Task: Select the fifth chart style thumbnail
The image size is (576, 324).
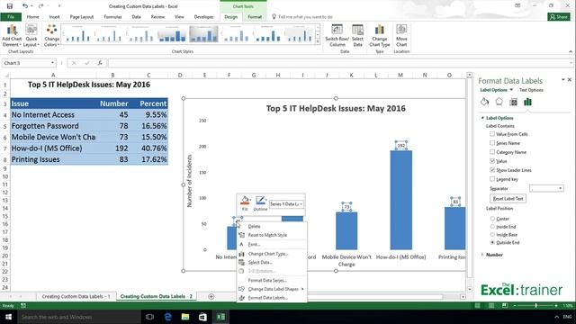Action: point(203,34)
